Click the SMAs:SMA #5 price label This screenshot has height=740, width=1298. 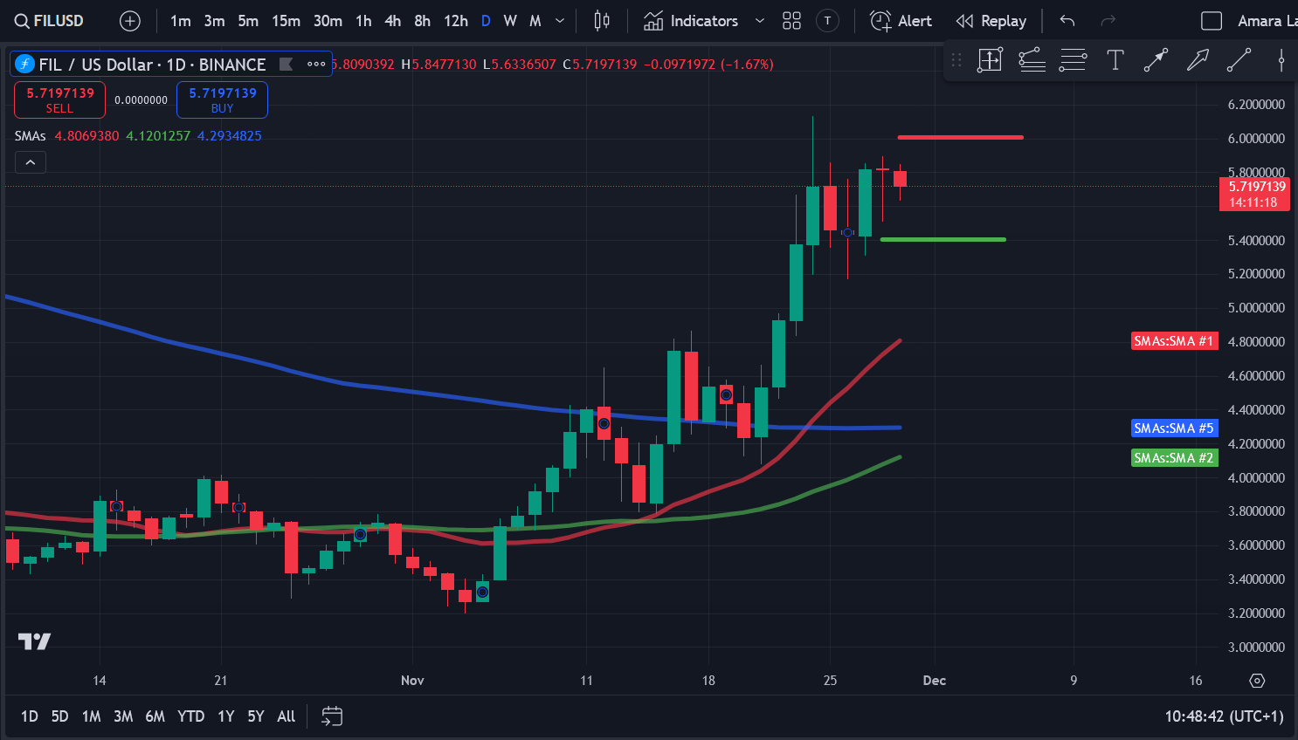tap(1174, 428)
